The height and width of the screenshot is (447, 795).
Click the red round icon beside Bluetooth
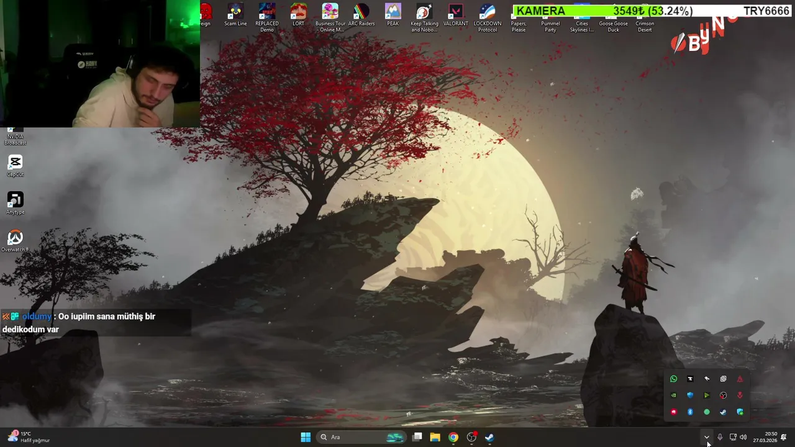coord(673,412)
